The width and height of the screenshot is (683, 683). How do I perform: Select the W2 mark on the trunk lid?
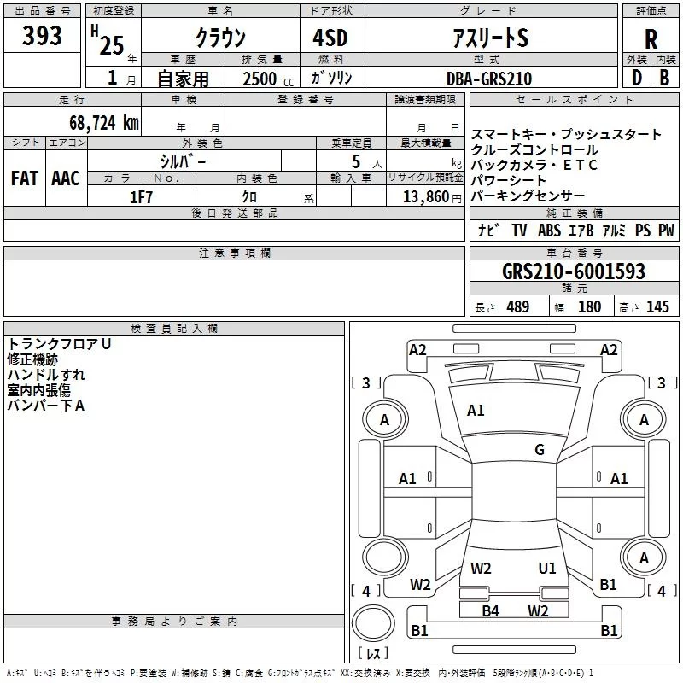[x=481, y=569]
